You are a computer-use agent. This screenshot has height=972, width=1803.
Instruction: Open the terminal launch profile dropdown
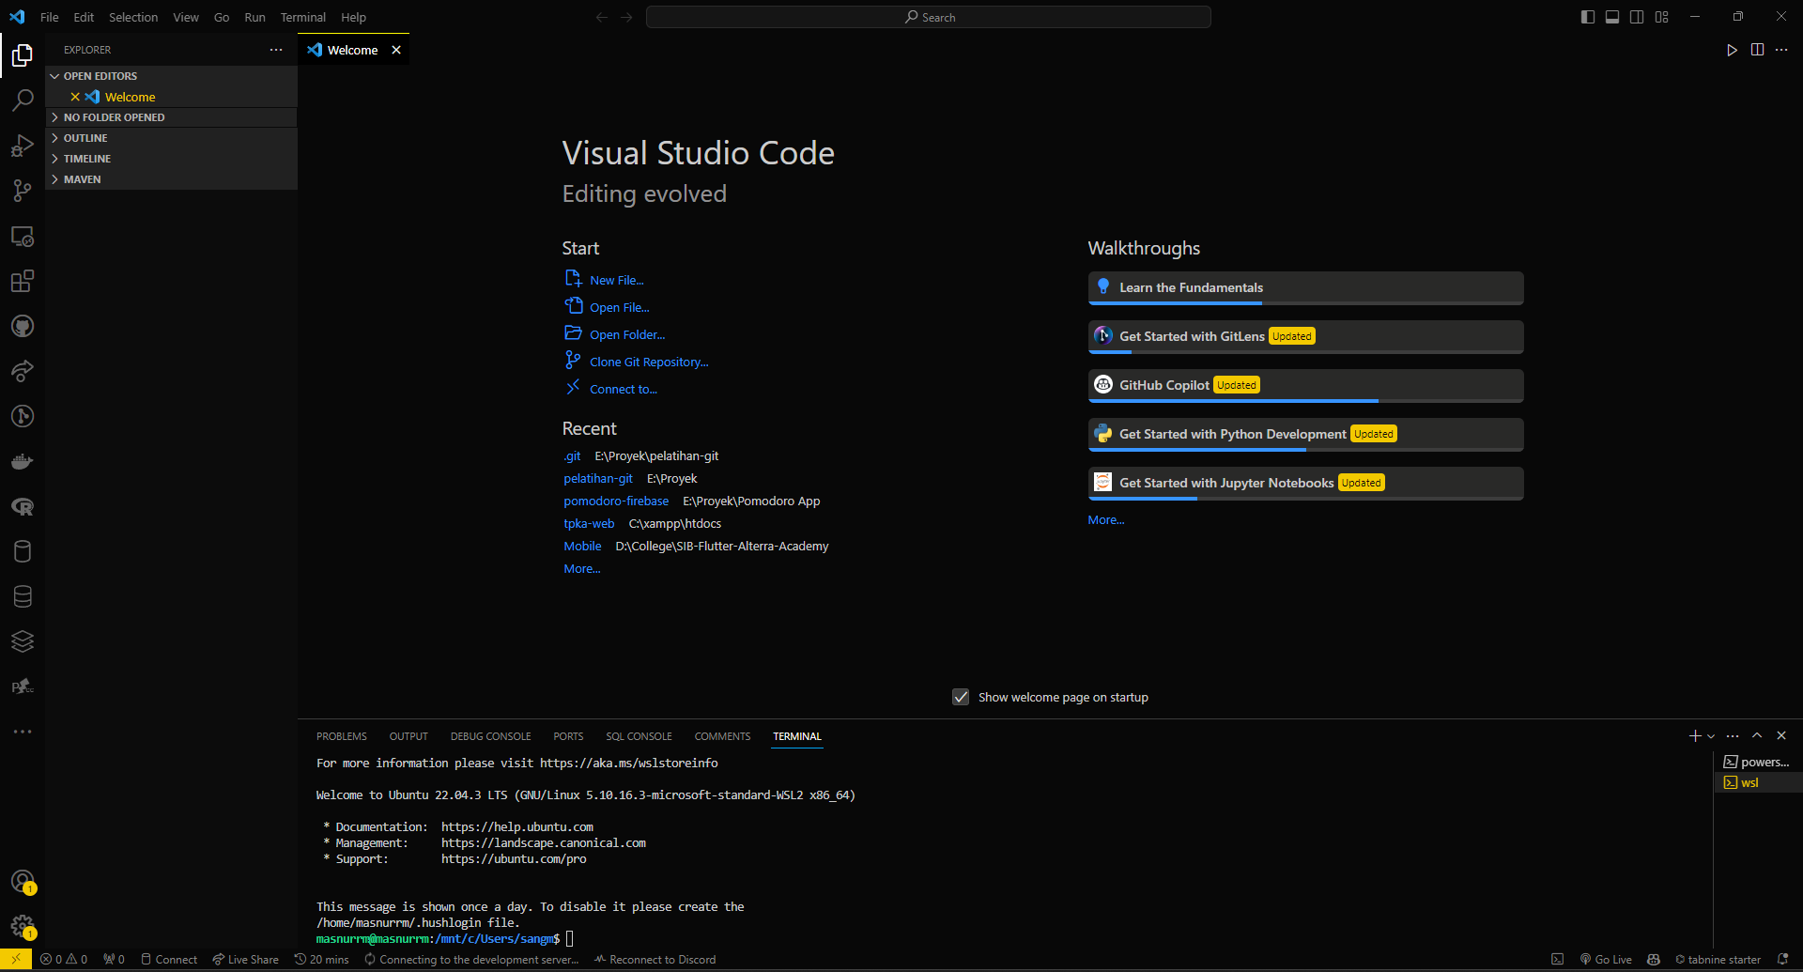click(x=1711, y=736)
